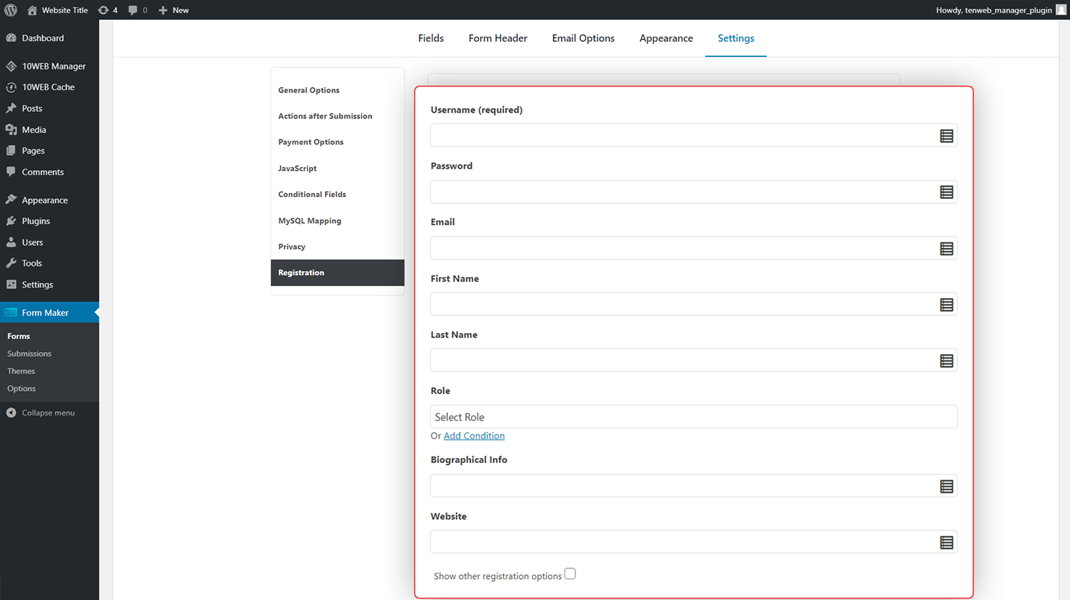1070x600 pixels.
Task: Click the Password input field
Action: pyautogui.click(x=694, y=192)
